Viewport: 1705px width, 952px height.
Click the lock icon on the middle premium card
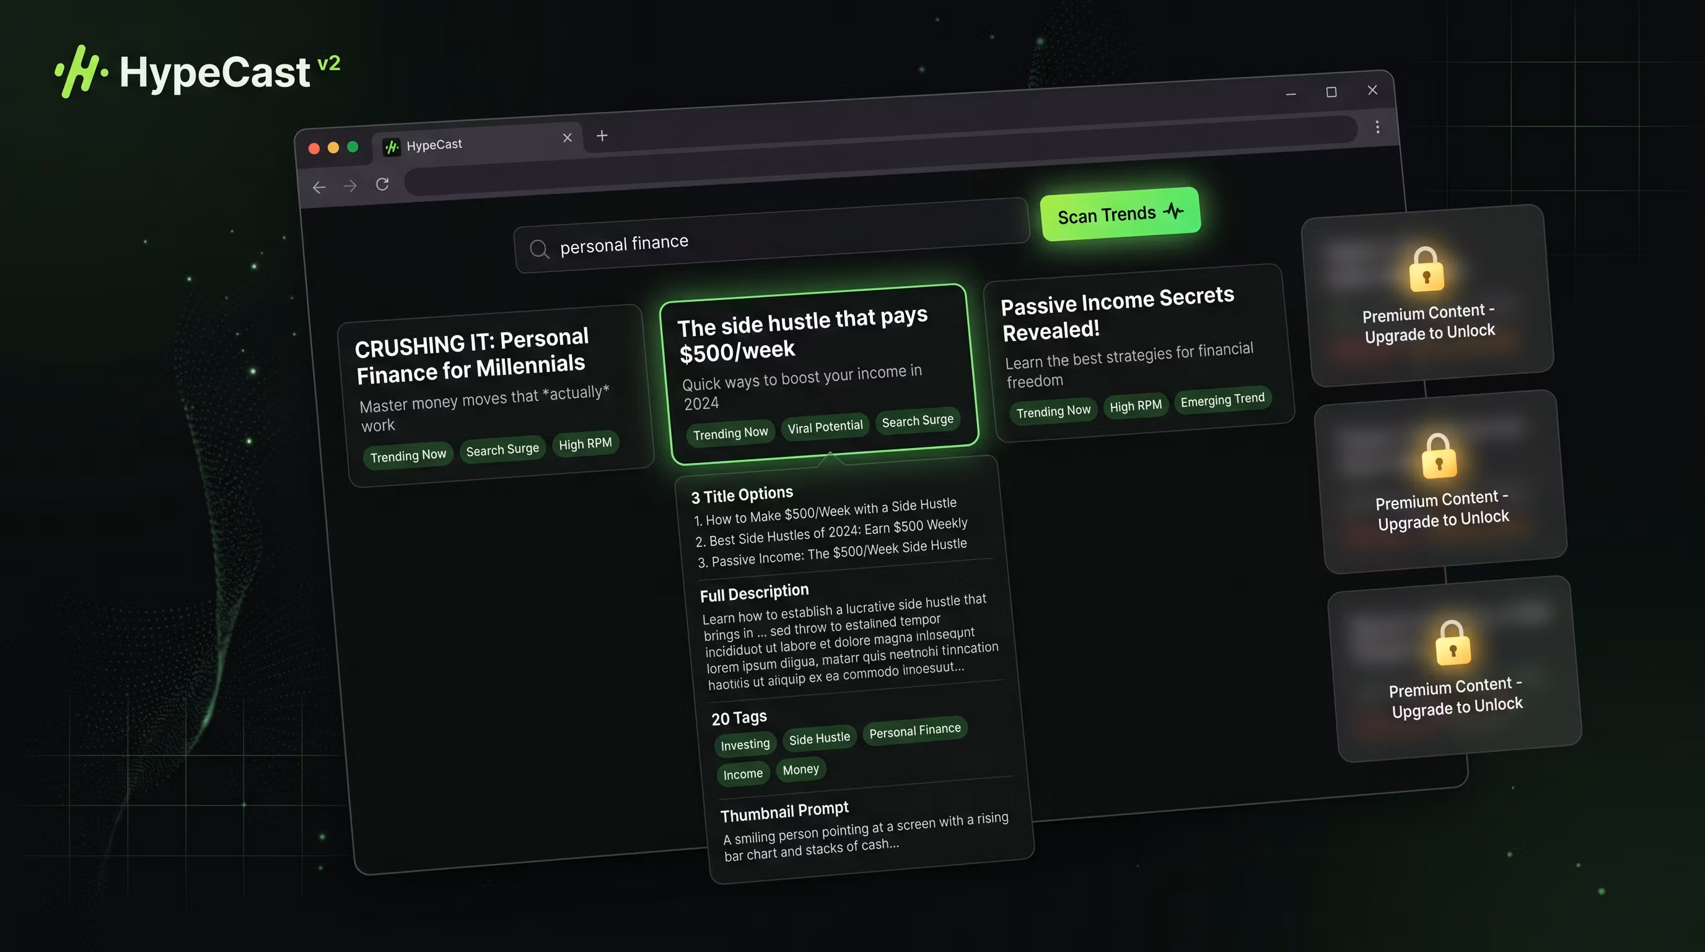1439,456
